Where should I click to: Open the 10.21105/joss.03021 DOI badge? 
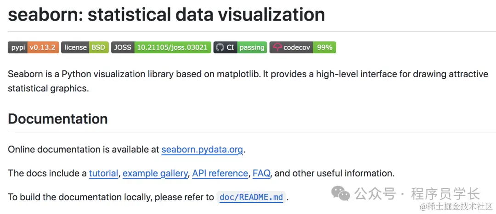pos(173,47)
